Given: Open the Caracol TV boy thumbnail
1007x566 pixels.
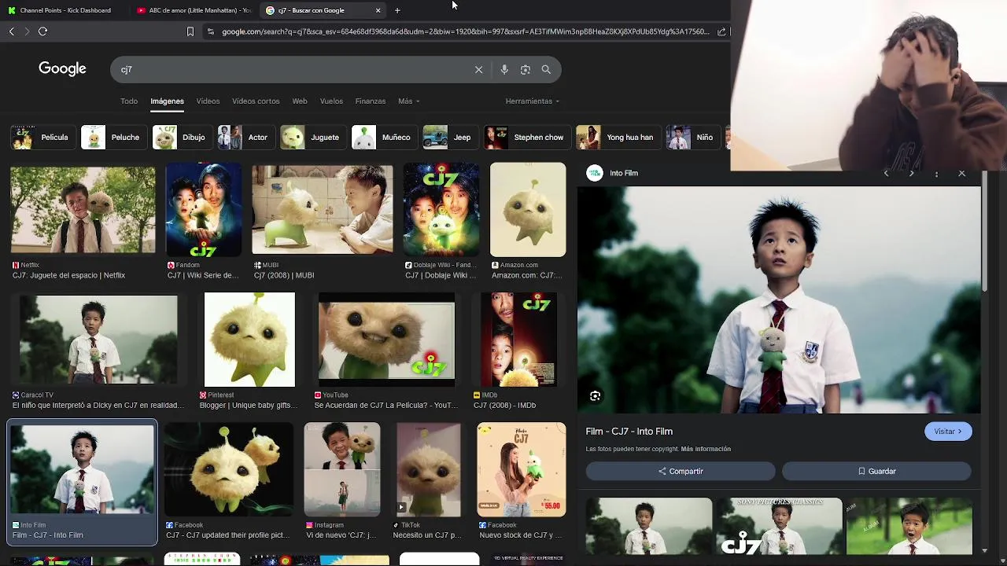Looking at the screenshot, I should tap(98, 340).
